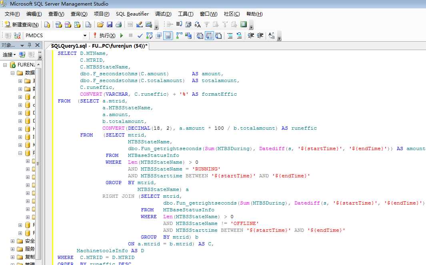Click the Database Engine Query icon
This screenshot has width=426, height=265.
click(47, 25)
